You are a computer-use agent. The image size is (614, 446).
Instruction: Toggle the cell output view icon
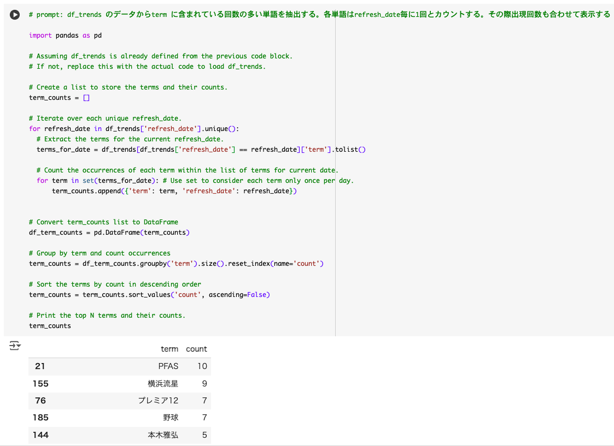tap(15, 346)
